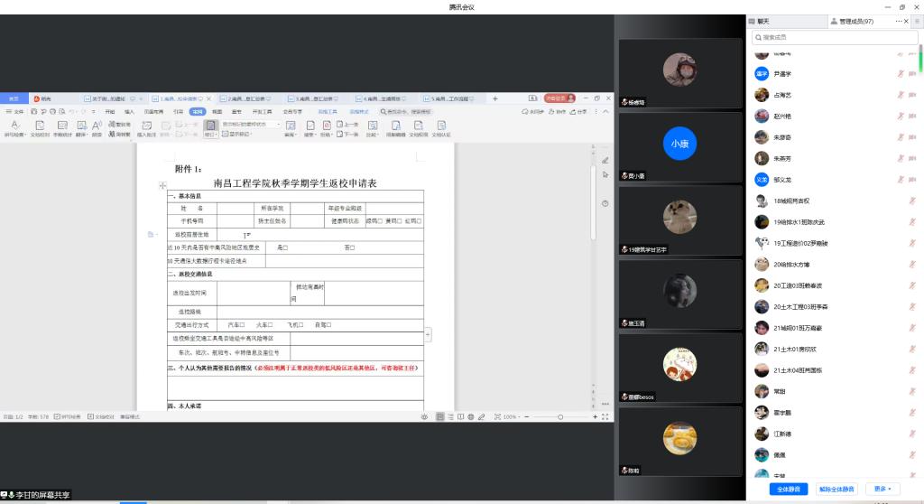The image size is (924, 504).
Task: Click the WPS zoom-in plus icon
Action: point(595,416)
